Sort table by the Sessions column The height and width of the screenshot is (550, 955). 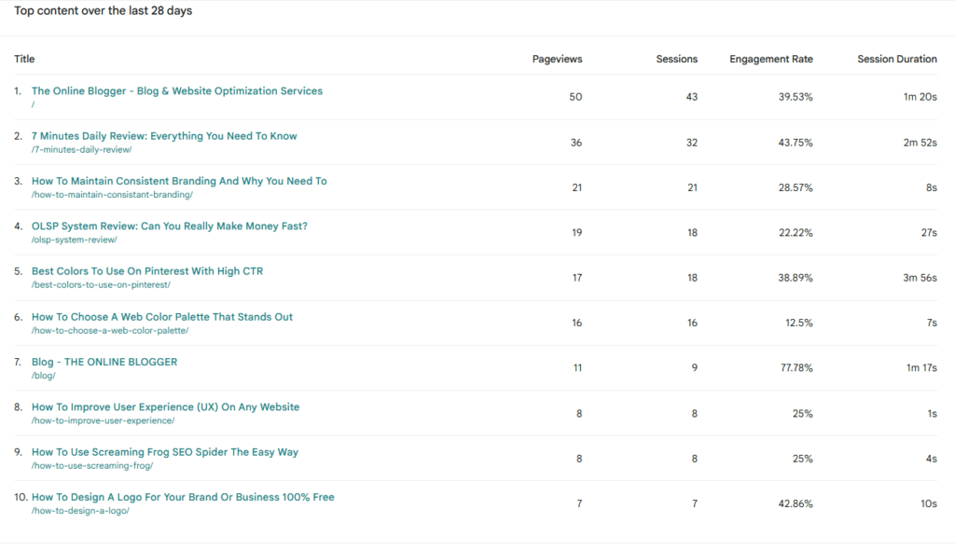click(676, 59)
